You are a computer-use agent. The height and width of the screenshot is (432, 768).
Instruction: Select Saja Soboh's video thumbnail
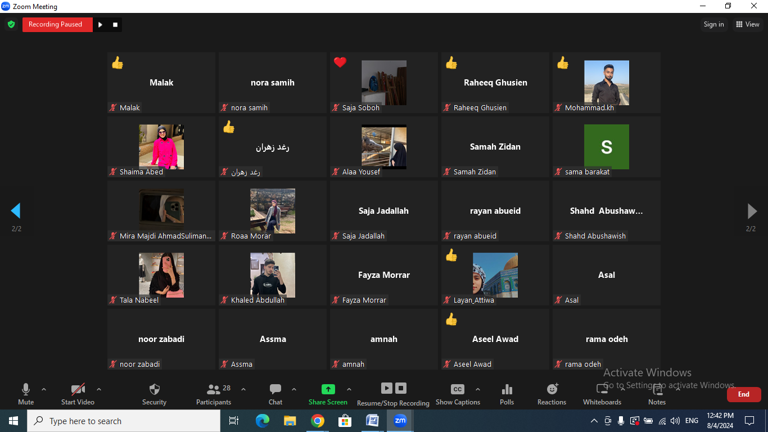tap(384, 83)
